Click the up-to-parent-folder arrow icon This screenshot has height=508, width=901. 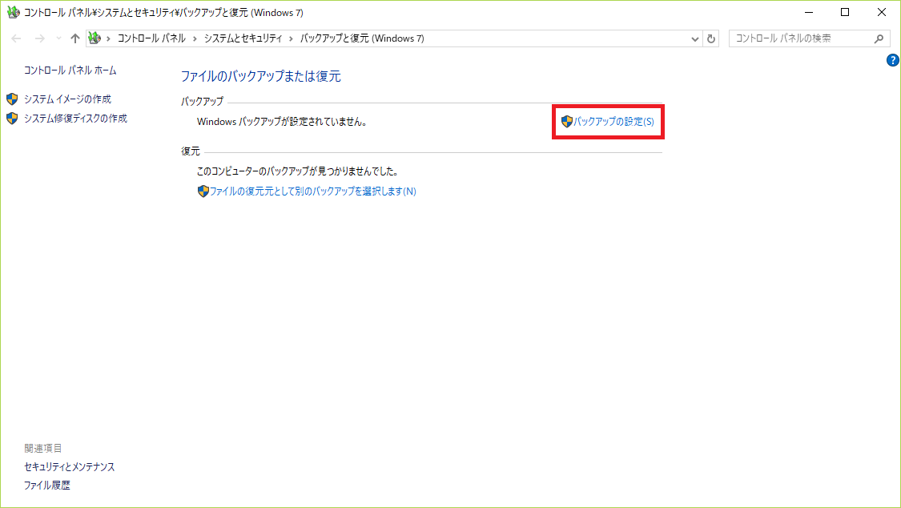tap(74, 38)
